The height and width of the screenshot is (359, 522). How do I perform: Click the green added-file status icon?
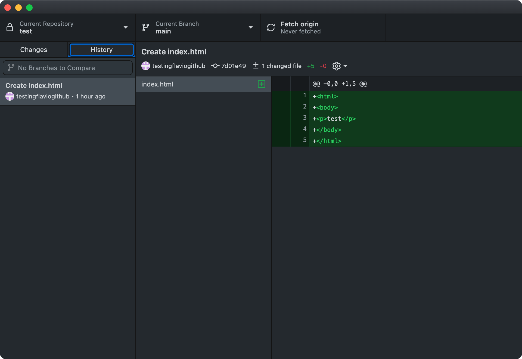click(x=261, y=84)
